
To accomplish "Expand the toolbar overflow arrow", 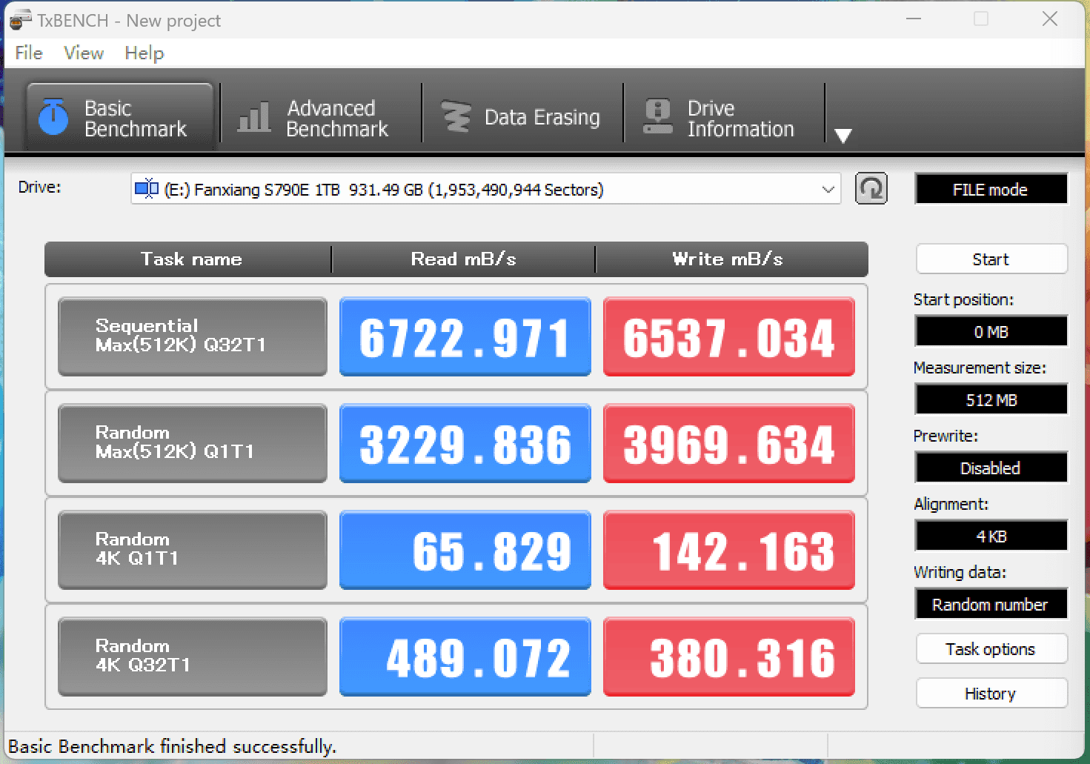I will pos(844,136).
